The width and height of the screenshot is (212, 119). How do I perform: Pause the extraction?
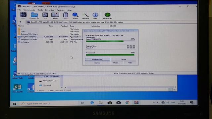click(123, 59)
